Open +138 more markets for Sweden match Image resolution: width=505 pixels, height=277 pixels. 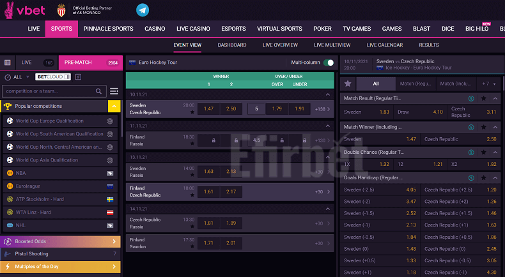(x=323, y=109)
